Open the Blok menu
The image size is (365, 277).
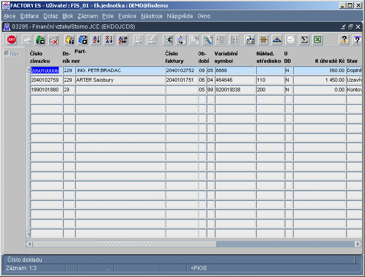tap(68, 16)
